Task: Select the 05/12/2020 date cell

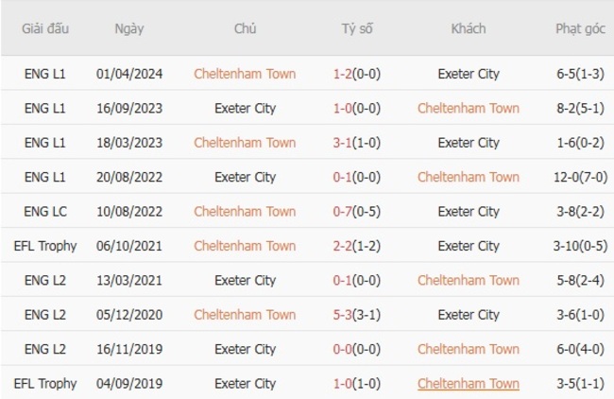Action: (x=129, y=314)
